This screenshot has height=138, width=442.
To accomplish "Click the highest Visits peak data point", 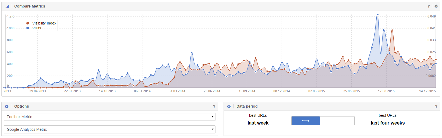I will point(378,15).
